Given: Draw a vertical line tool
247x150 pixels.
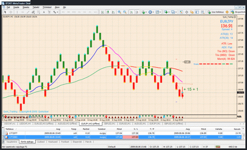Looking at the screenshot, I should [17, 12].
